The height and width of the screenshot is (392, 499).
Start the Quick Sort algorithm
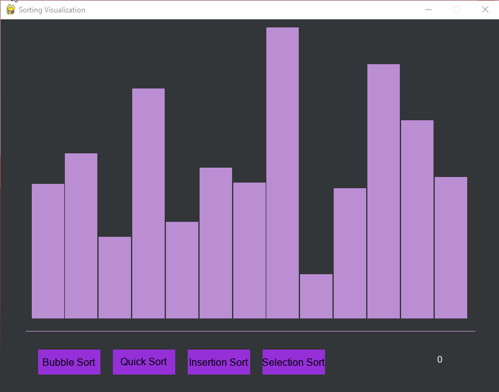[x=143, y=362]
